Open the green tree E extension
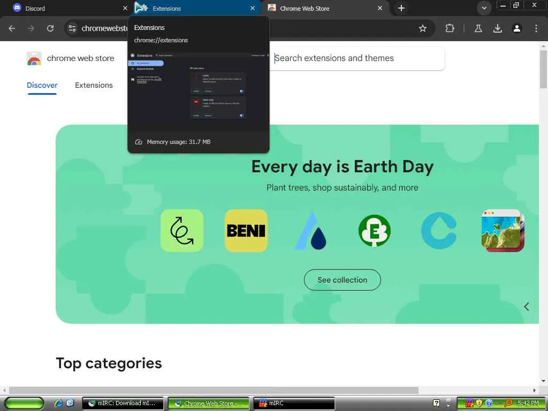Screen dimensions: 548x411 point(375,231)
